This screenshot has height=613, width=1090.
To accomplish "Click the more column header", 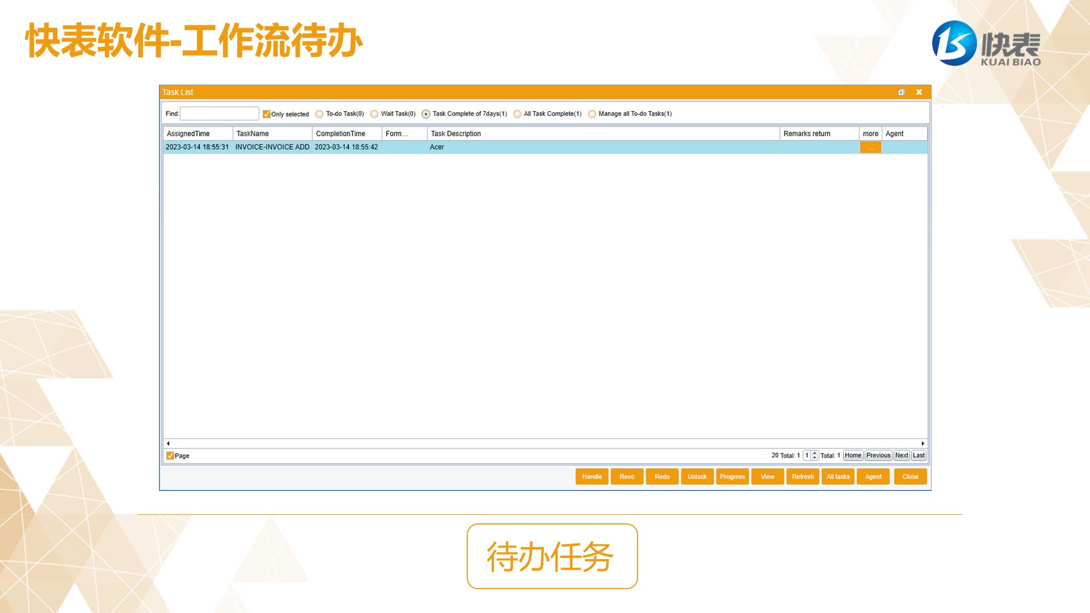I will pyautogui.click(x=870, y=133).
